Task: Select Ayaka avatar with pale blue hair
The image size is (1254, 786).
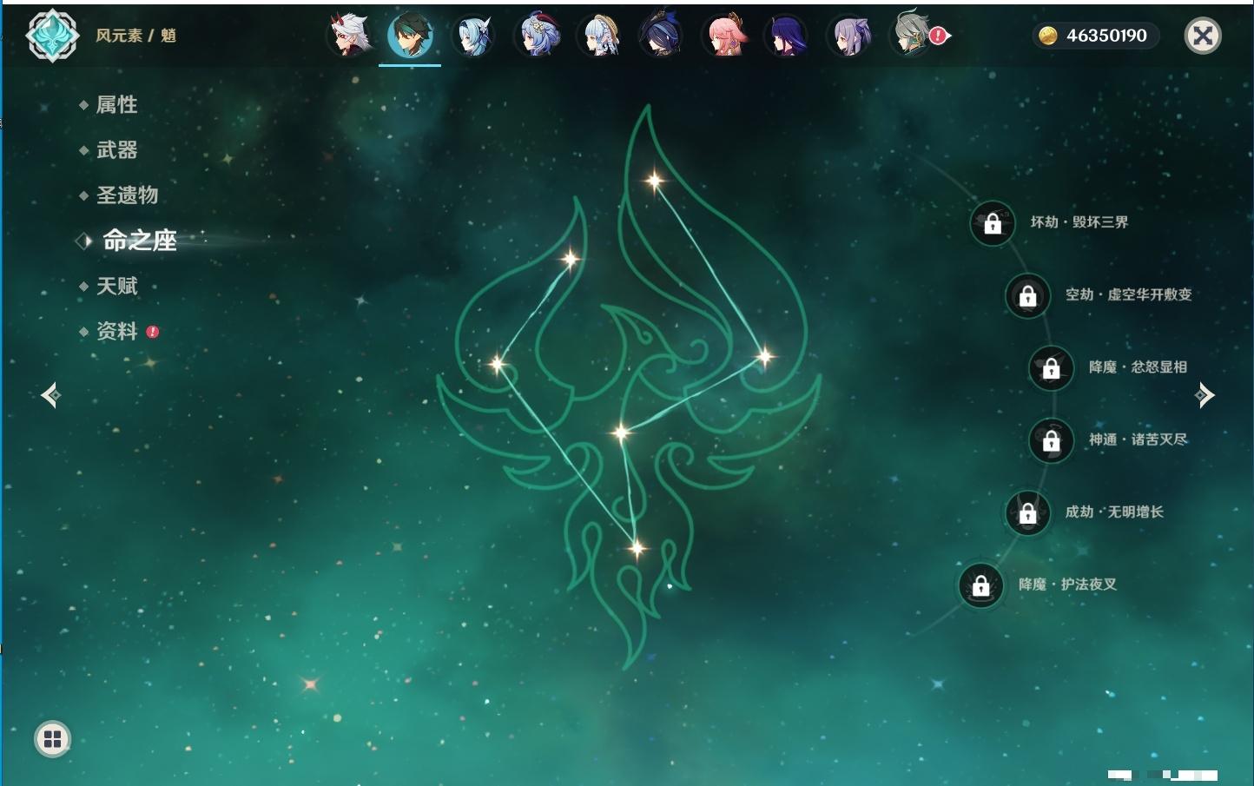Action: (x=599, y=36)
